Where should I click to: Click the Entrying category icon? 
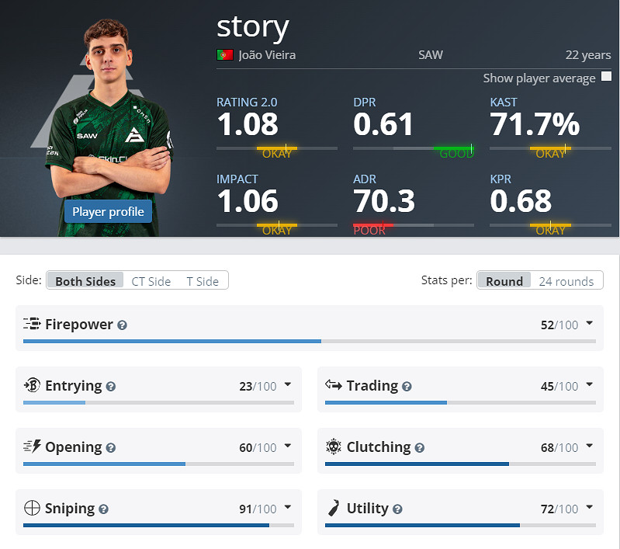[32, 386]
